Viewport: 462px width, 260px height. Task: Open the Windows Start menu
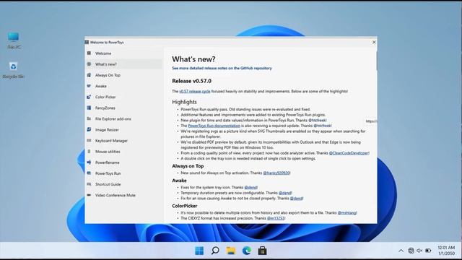pos(199,251)
